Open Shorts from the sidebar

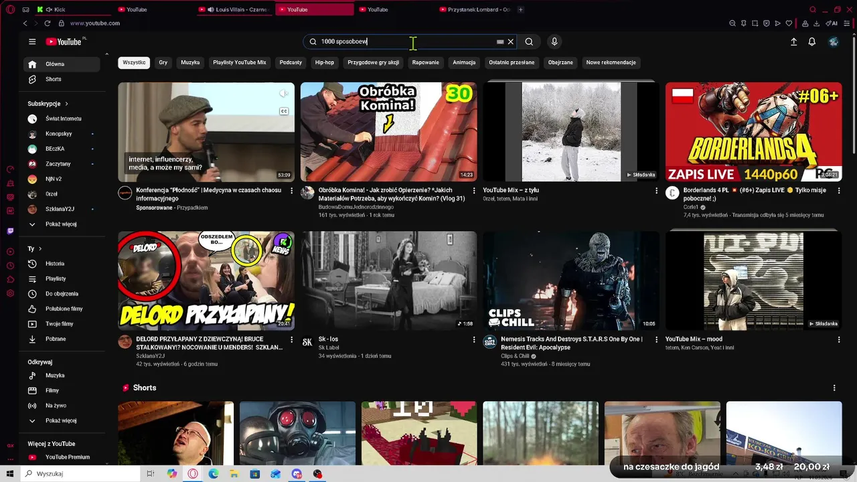63,79
